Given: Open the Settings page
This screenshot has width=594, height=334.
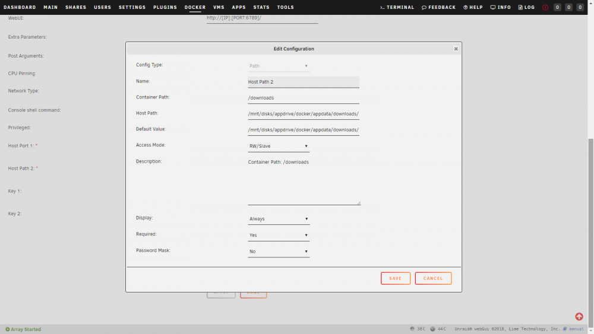Looking at the screenshot, I should click(132, 7).
